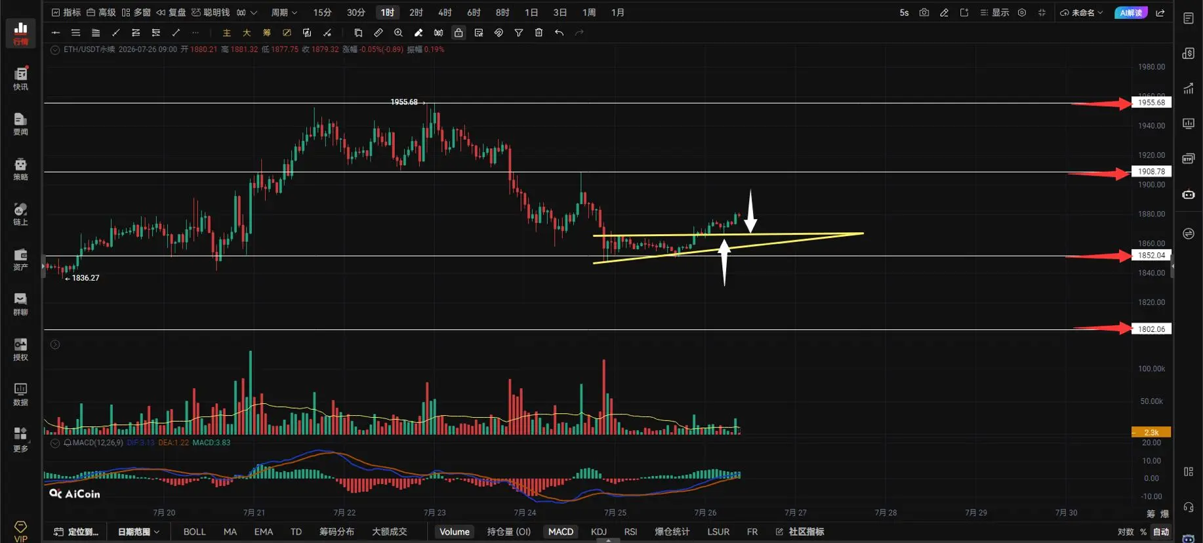The width and height of the screenshot is (1203, 543).
Task: Open the order list panel icon on right rail
Action: (1189, 18)
